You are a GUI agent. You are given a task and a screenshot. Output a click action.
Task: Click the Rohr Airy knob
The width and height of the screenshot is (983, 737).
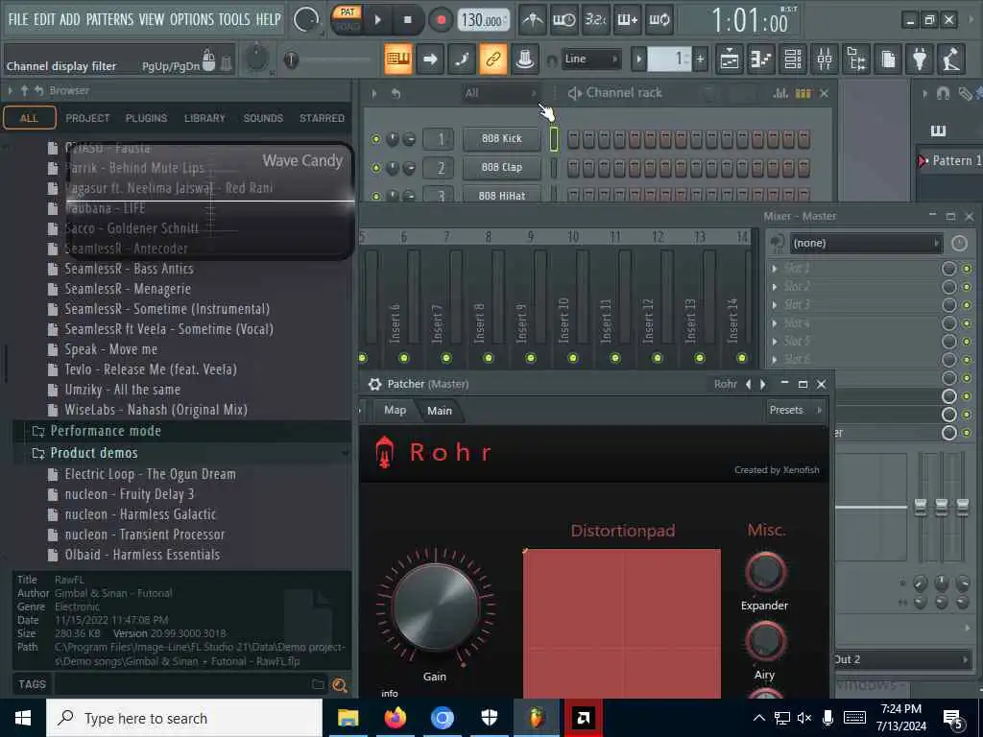point(765,641)
